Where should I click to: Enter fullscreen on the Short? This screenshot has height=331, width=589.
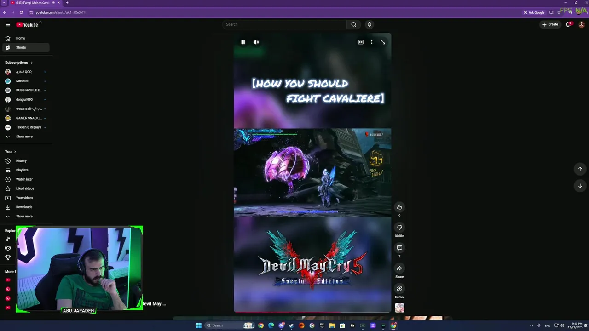pos(383,42)
